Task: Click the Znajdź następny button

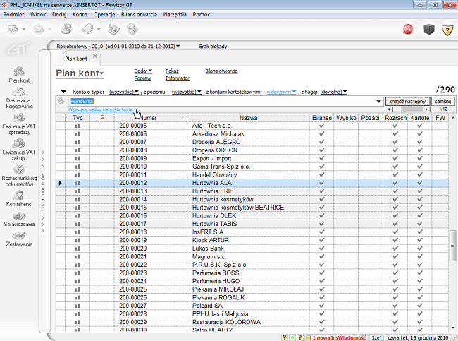Action: [408, 102]
